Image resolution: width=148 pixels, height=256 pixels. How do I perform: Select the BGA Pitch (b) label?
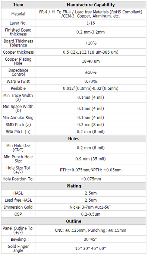[x=18, y=132]
